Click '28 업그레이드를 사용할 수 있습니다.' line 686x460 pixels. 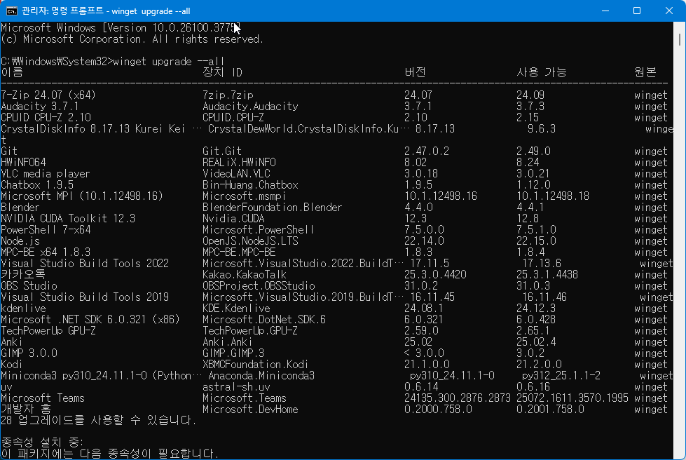pyautogui.click(x=99, y=421)
